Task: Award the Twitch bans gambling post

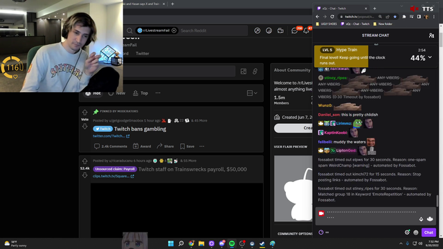Action: point(142,146)
